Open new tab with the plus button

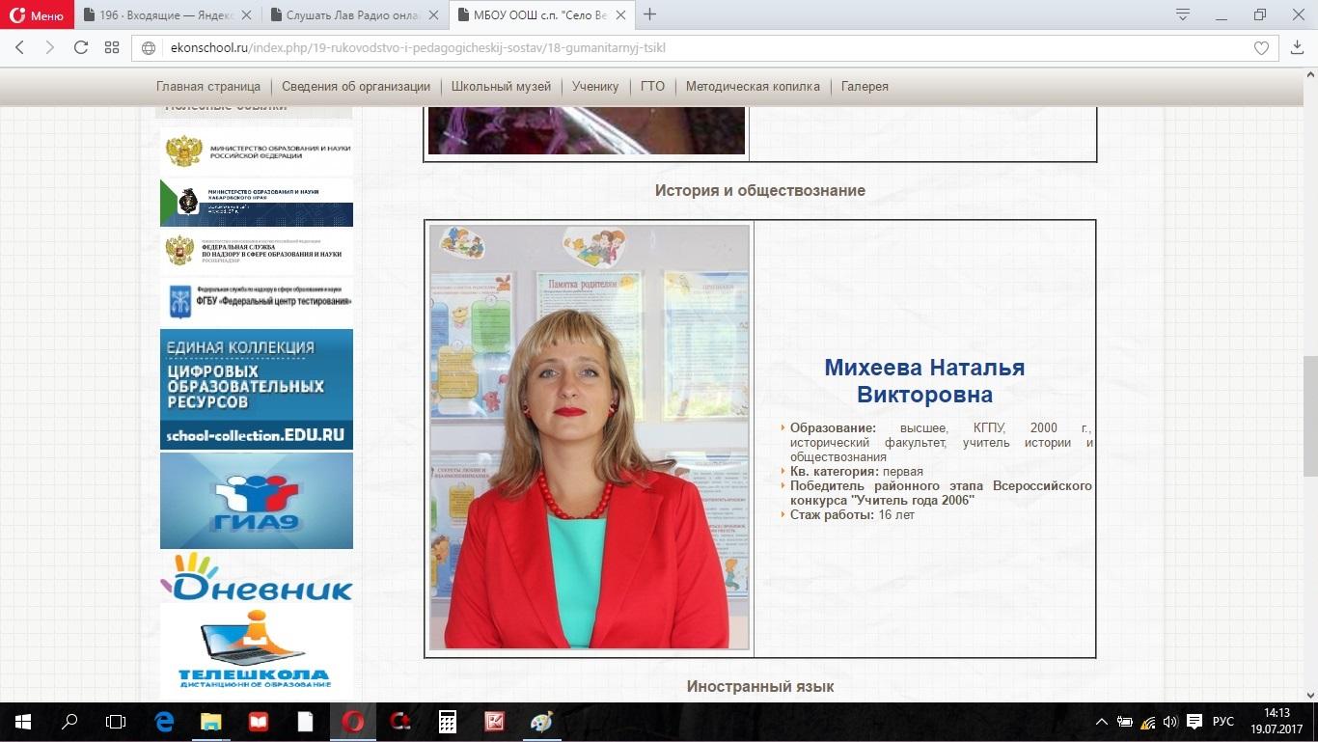(x=649, y=14)
